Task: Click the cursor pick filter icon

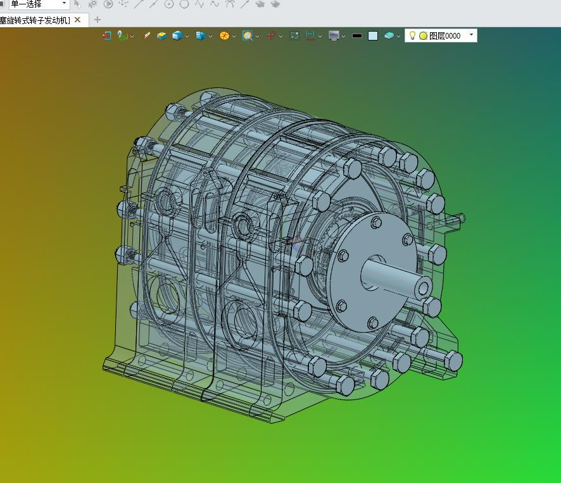Action: point(77,4)
